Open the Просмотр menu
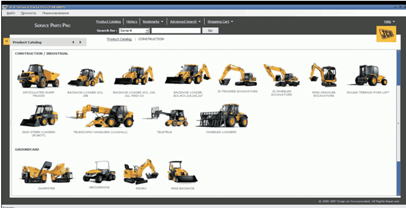 (29, 13)
